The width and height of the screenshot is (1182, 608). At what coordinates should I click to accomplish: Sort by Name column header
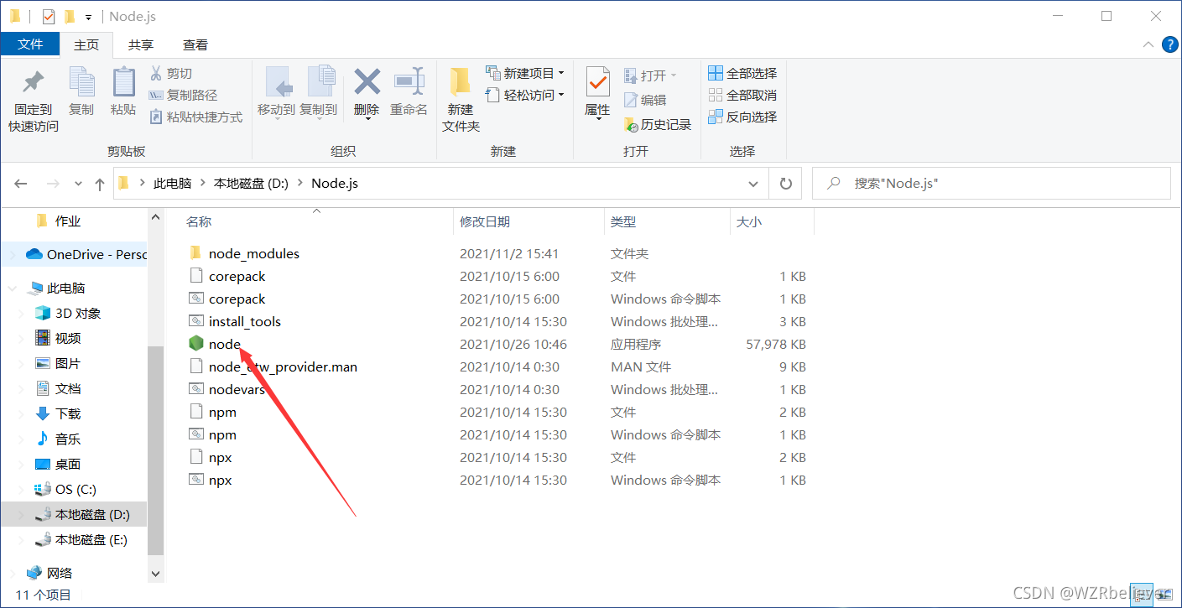318,221
